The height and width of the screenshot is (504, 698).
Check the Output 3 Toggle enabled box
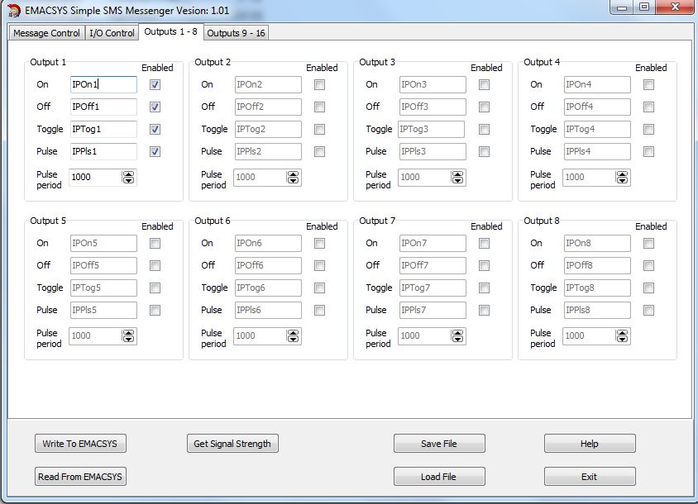click(484, 129)
